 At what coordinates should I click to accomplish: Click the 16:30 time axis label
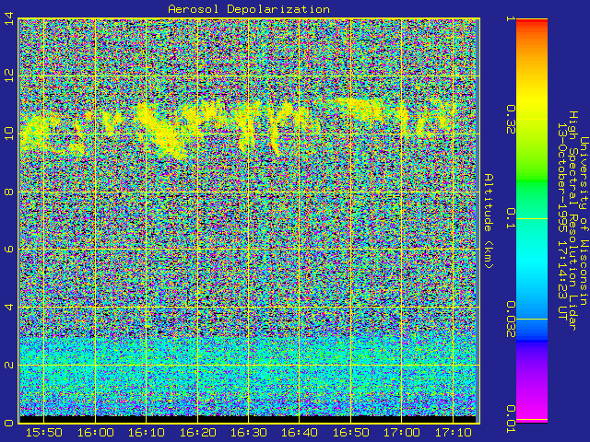tap(249, 433)
